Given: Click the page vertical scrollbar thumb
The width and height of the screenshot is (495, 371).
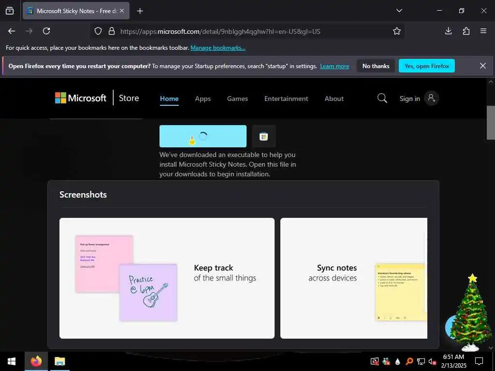Looking at the screenshot, I should (490, 122).
